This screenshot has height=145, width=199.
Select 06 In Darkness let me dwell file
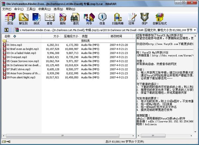click(x=24, y=65)
